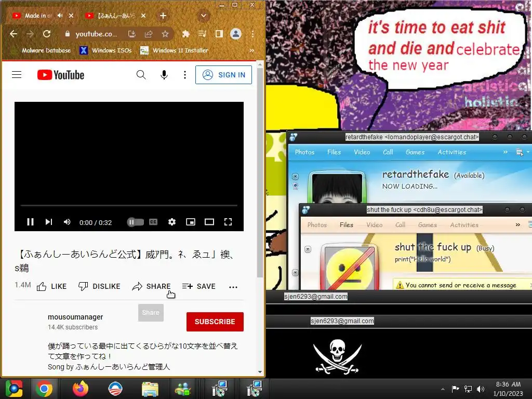Open Chrome three-dot menu
Screen dimensions: 532x399
point(253,34)
